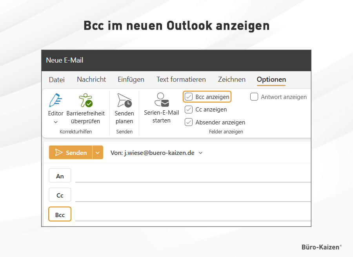Expand the Editor dropdown chevron
353x257 pixels.
point(55,122)
